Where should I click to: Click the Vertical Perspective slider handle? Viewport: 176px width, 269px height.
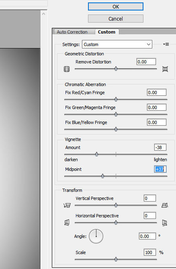[x=116, y=205]
